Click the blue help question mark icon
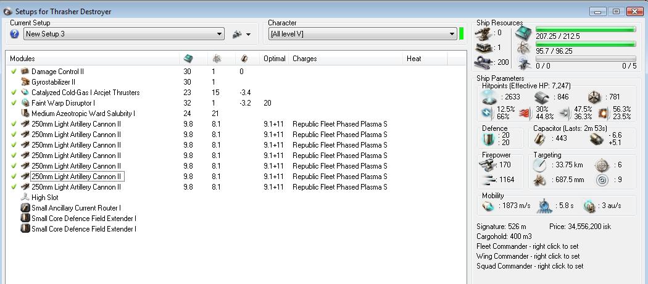This screenshot has width=648, height=284. (14, 34)
